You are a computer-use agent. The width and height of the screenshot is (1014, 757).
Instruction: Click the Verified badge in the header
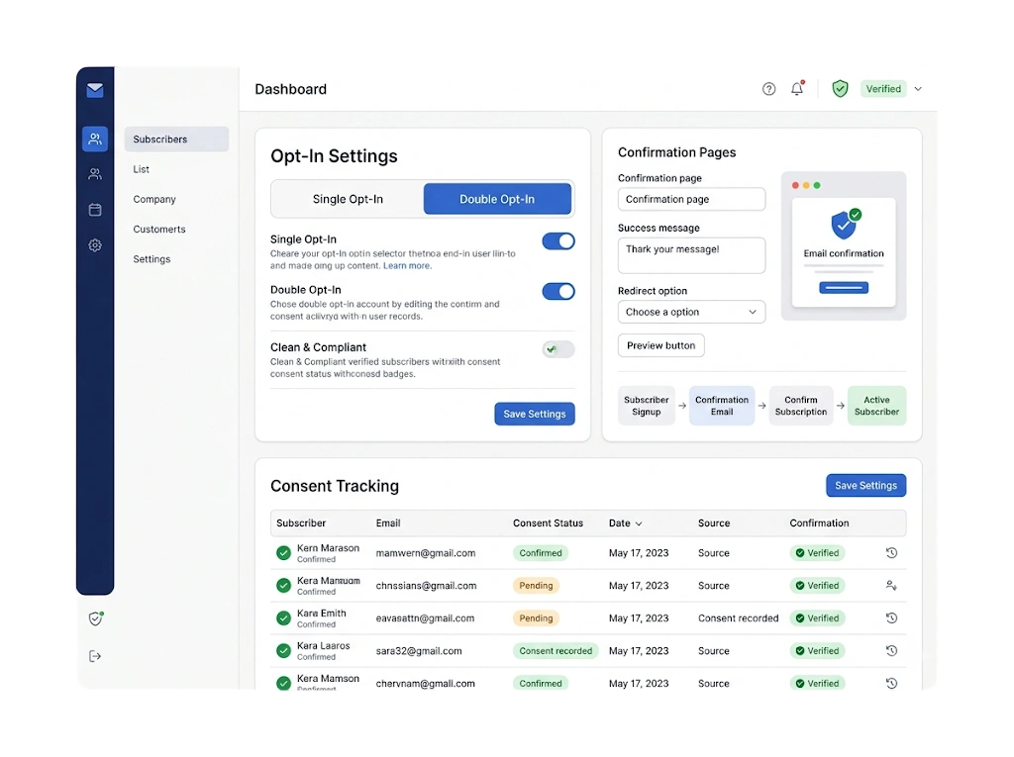(x=883, y=89)
